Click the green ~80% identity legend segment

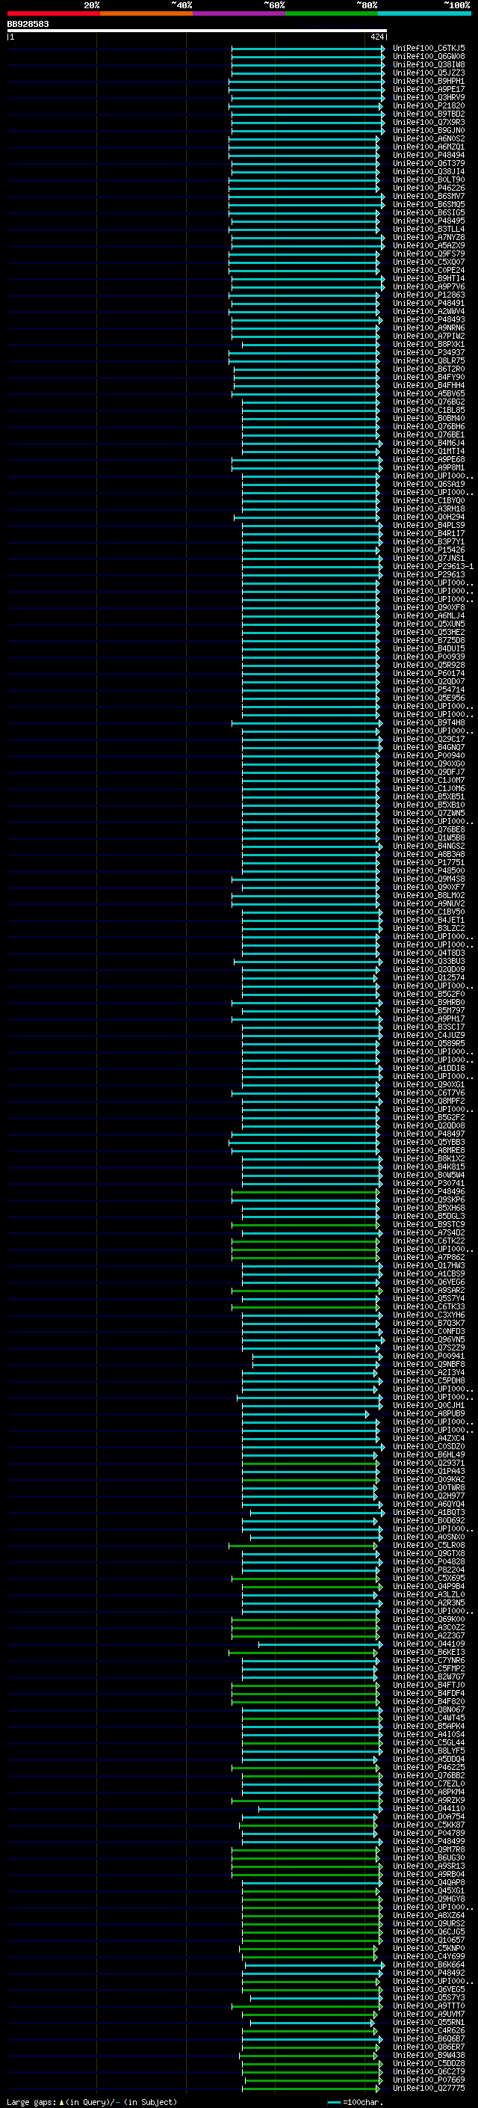coord(331,13)
